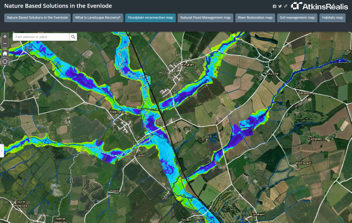This screenshot has height=223, width=352.
Task: Click the find my location button
Action: point(5,62)
